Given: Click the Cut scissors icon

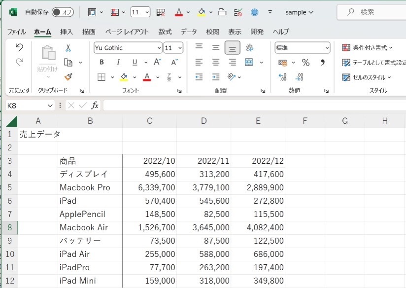Looking at the screenshot, I should coord(68,48).
